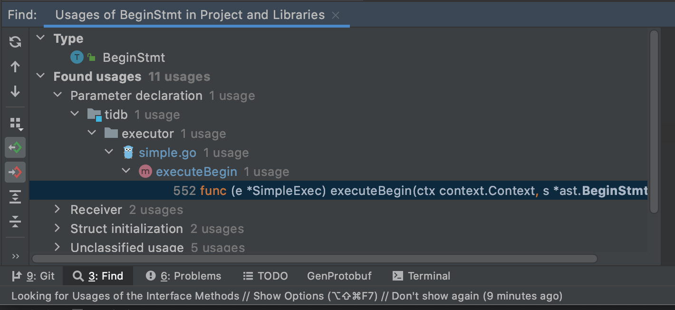Screen dimensions: 675x310
Task: Expand the Receiver usages group
Action: (58, 209)
